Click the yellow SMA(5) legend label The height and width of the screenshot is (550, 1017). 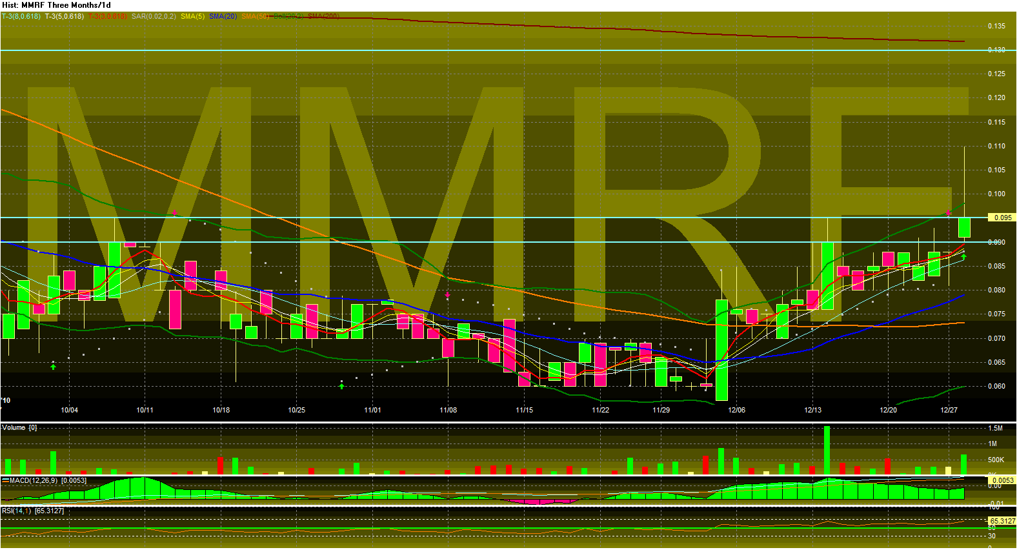click(x=192, y=16)
